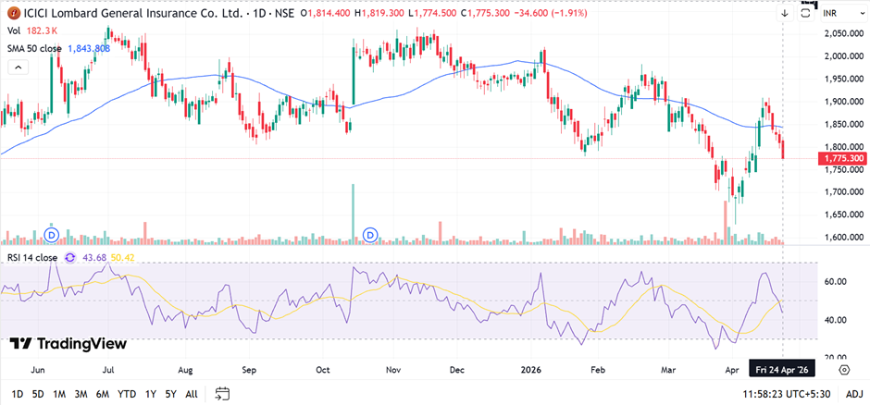Select the YTD range button
Image resolution: width=870 pixels, height=405 pixels.
coord(127,393)
